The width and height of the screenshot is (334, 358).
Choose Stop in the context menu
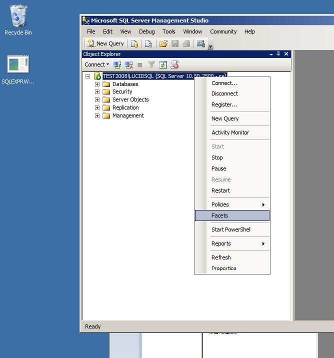click(x=232, y=157)
